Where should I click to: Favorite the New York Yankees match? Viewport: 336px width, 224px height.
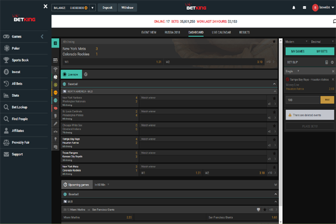pos(274,99)
